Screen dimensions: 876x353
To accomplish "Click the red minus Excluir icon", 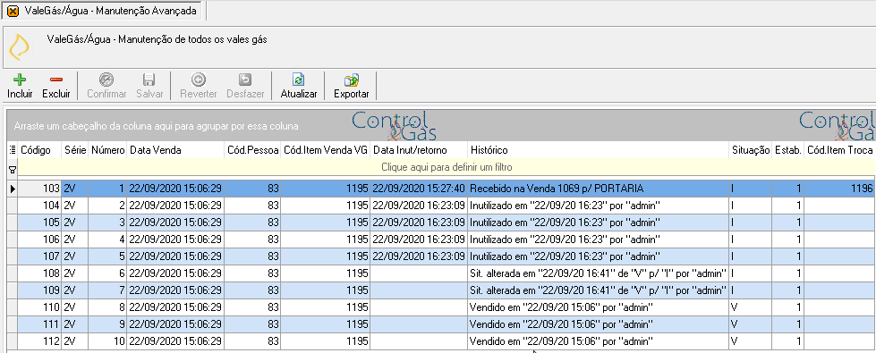I will (x=56, y=80).
